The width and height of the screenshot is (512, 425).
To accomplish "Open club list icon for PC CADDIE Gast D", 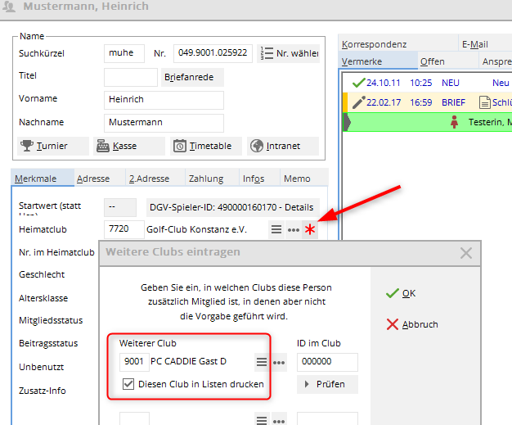I will click(262, 362).
